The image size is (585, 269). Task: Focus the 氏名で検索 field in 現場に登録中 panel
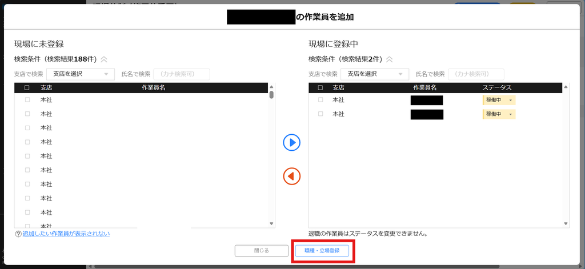pyautogui.click(x=476, y=74)
